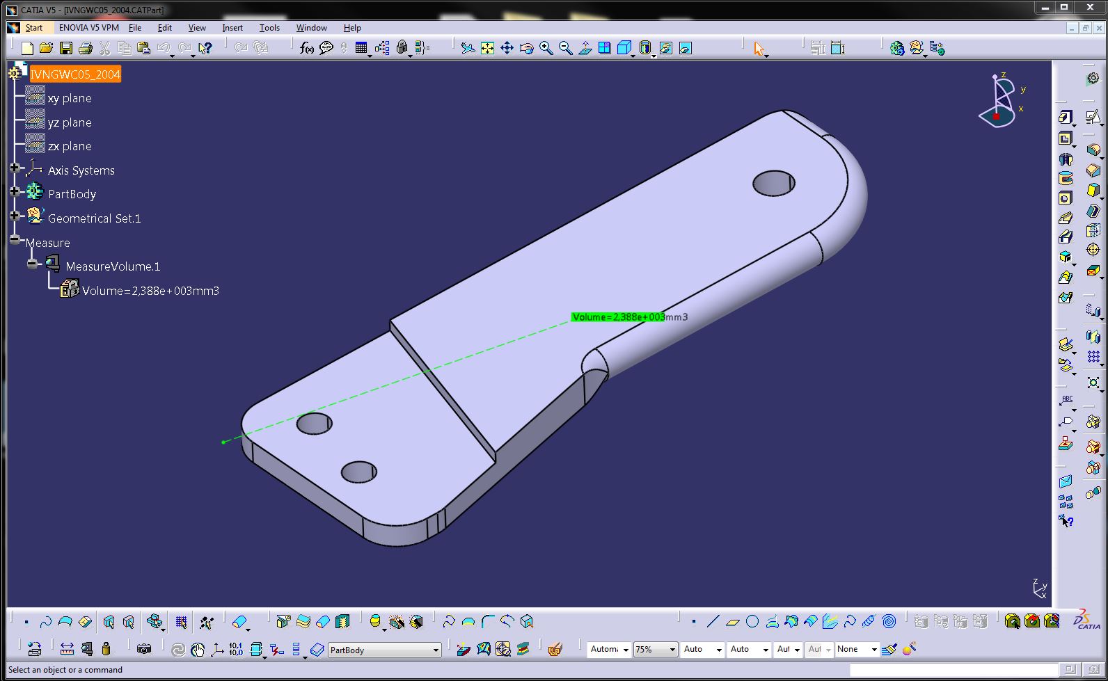Image resolution: width=1108 pixels, height=681 pixels.
Task: Open the Edit menu
Action: coord(165,28)
